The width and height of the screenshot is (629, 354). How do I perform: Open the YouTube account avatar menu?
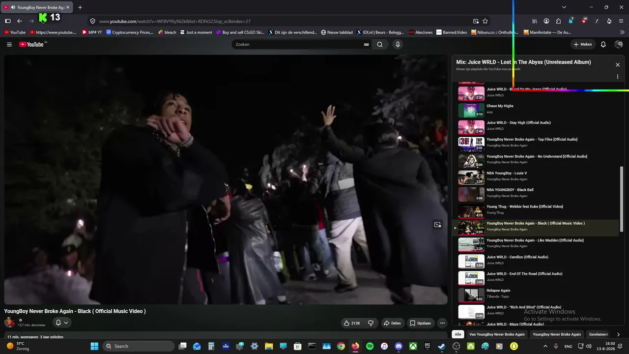pyautogui.click(x=619, y=44)
